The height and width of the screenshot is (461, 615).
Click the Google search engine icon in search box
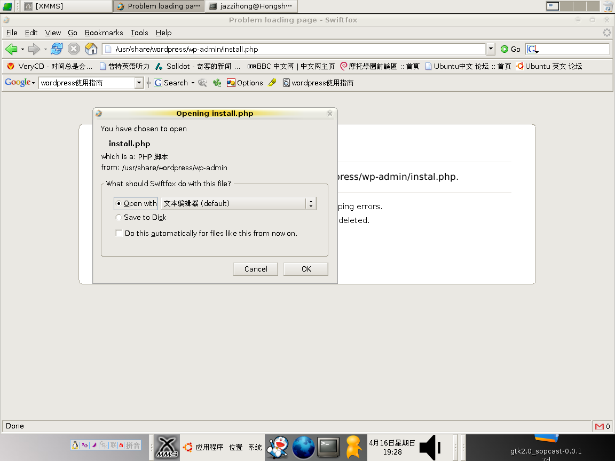tap(532, 49)
